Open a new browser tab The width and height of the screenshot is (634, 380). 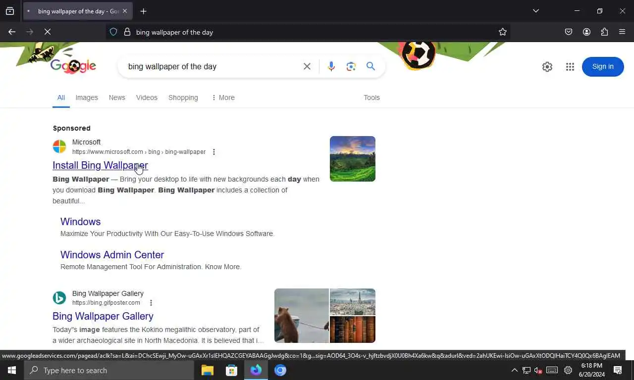(143, 11)
